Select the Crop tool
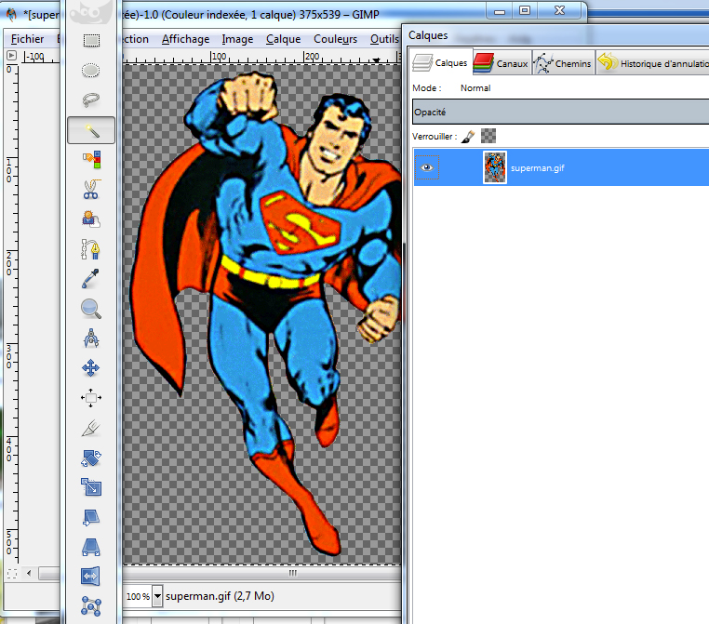 91,428
